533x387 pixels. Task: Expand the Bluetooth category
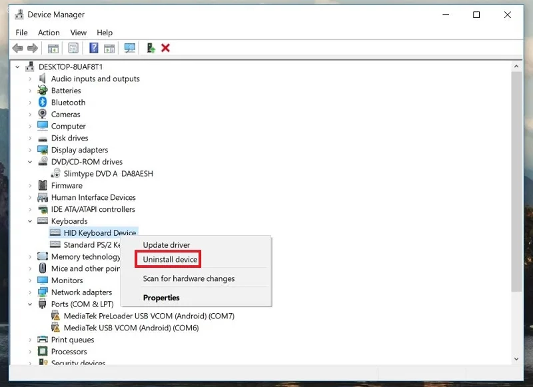[30, 103]
